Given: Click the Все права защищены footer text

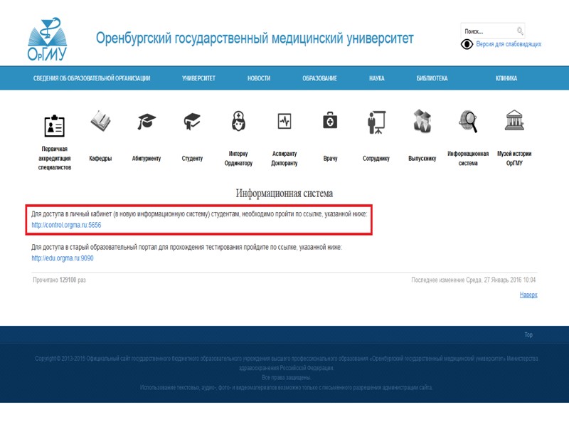Looking at the screenshot, I should point(287,378).
